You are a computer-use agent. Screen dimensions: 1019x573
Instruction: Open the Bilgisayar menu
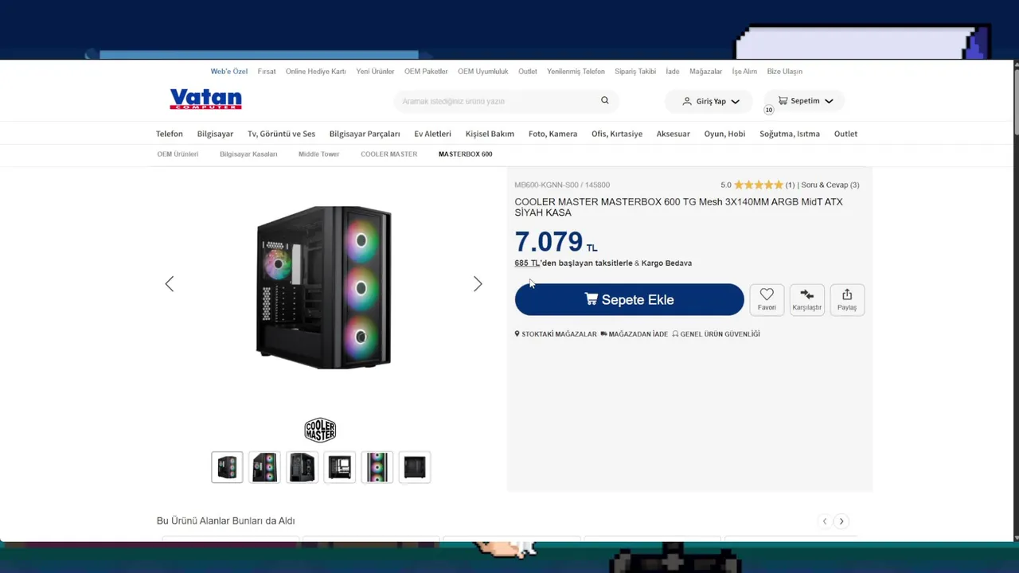(215, 134)
